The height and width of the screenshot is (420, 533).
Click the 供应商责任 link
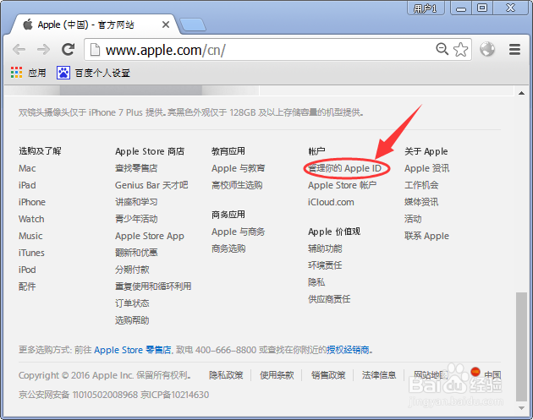coord(329,299)
